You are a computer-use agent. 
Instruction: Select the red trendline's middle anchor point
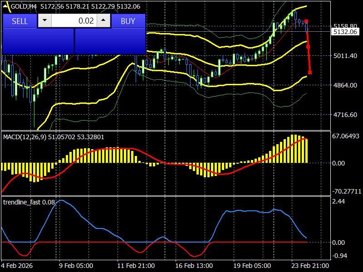[x=308, y=47]
